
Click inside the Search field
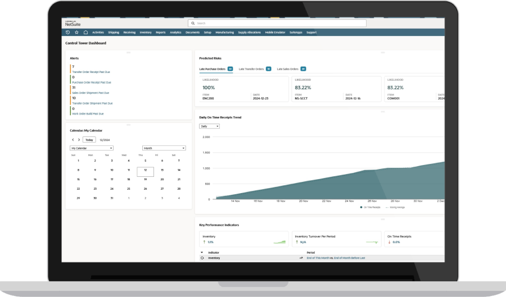click(x=278, y=24)
